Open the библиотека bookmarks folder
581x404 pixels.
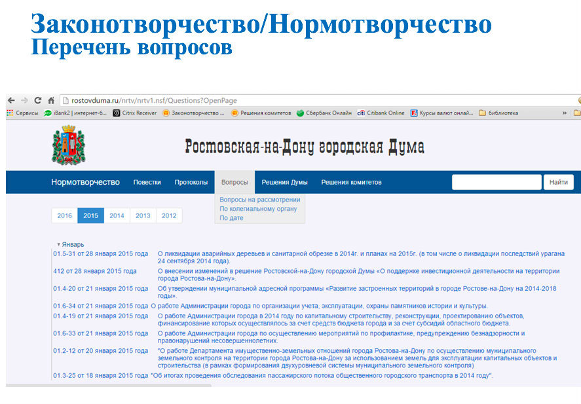coord(498,113)
